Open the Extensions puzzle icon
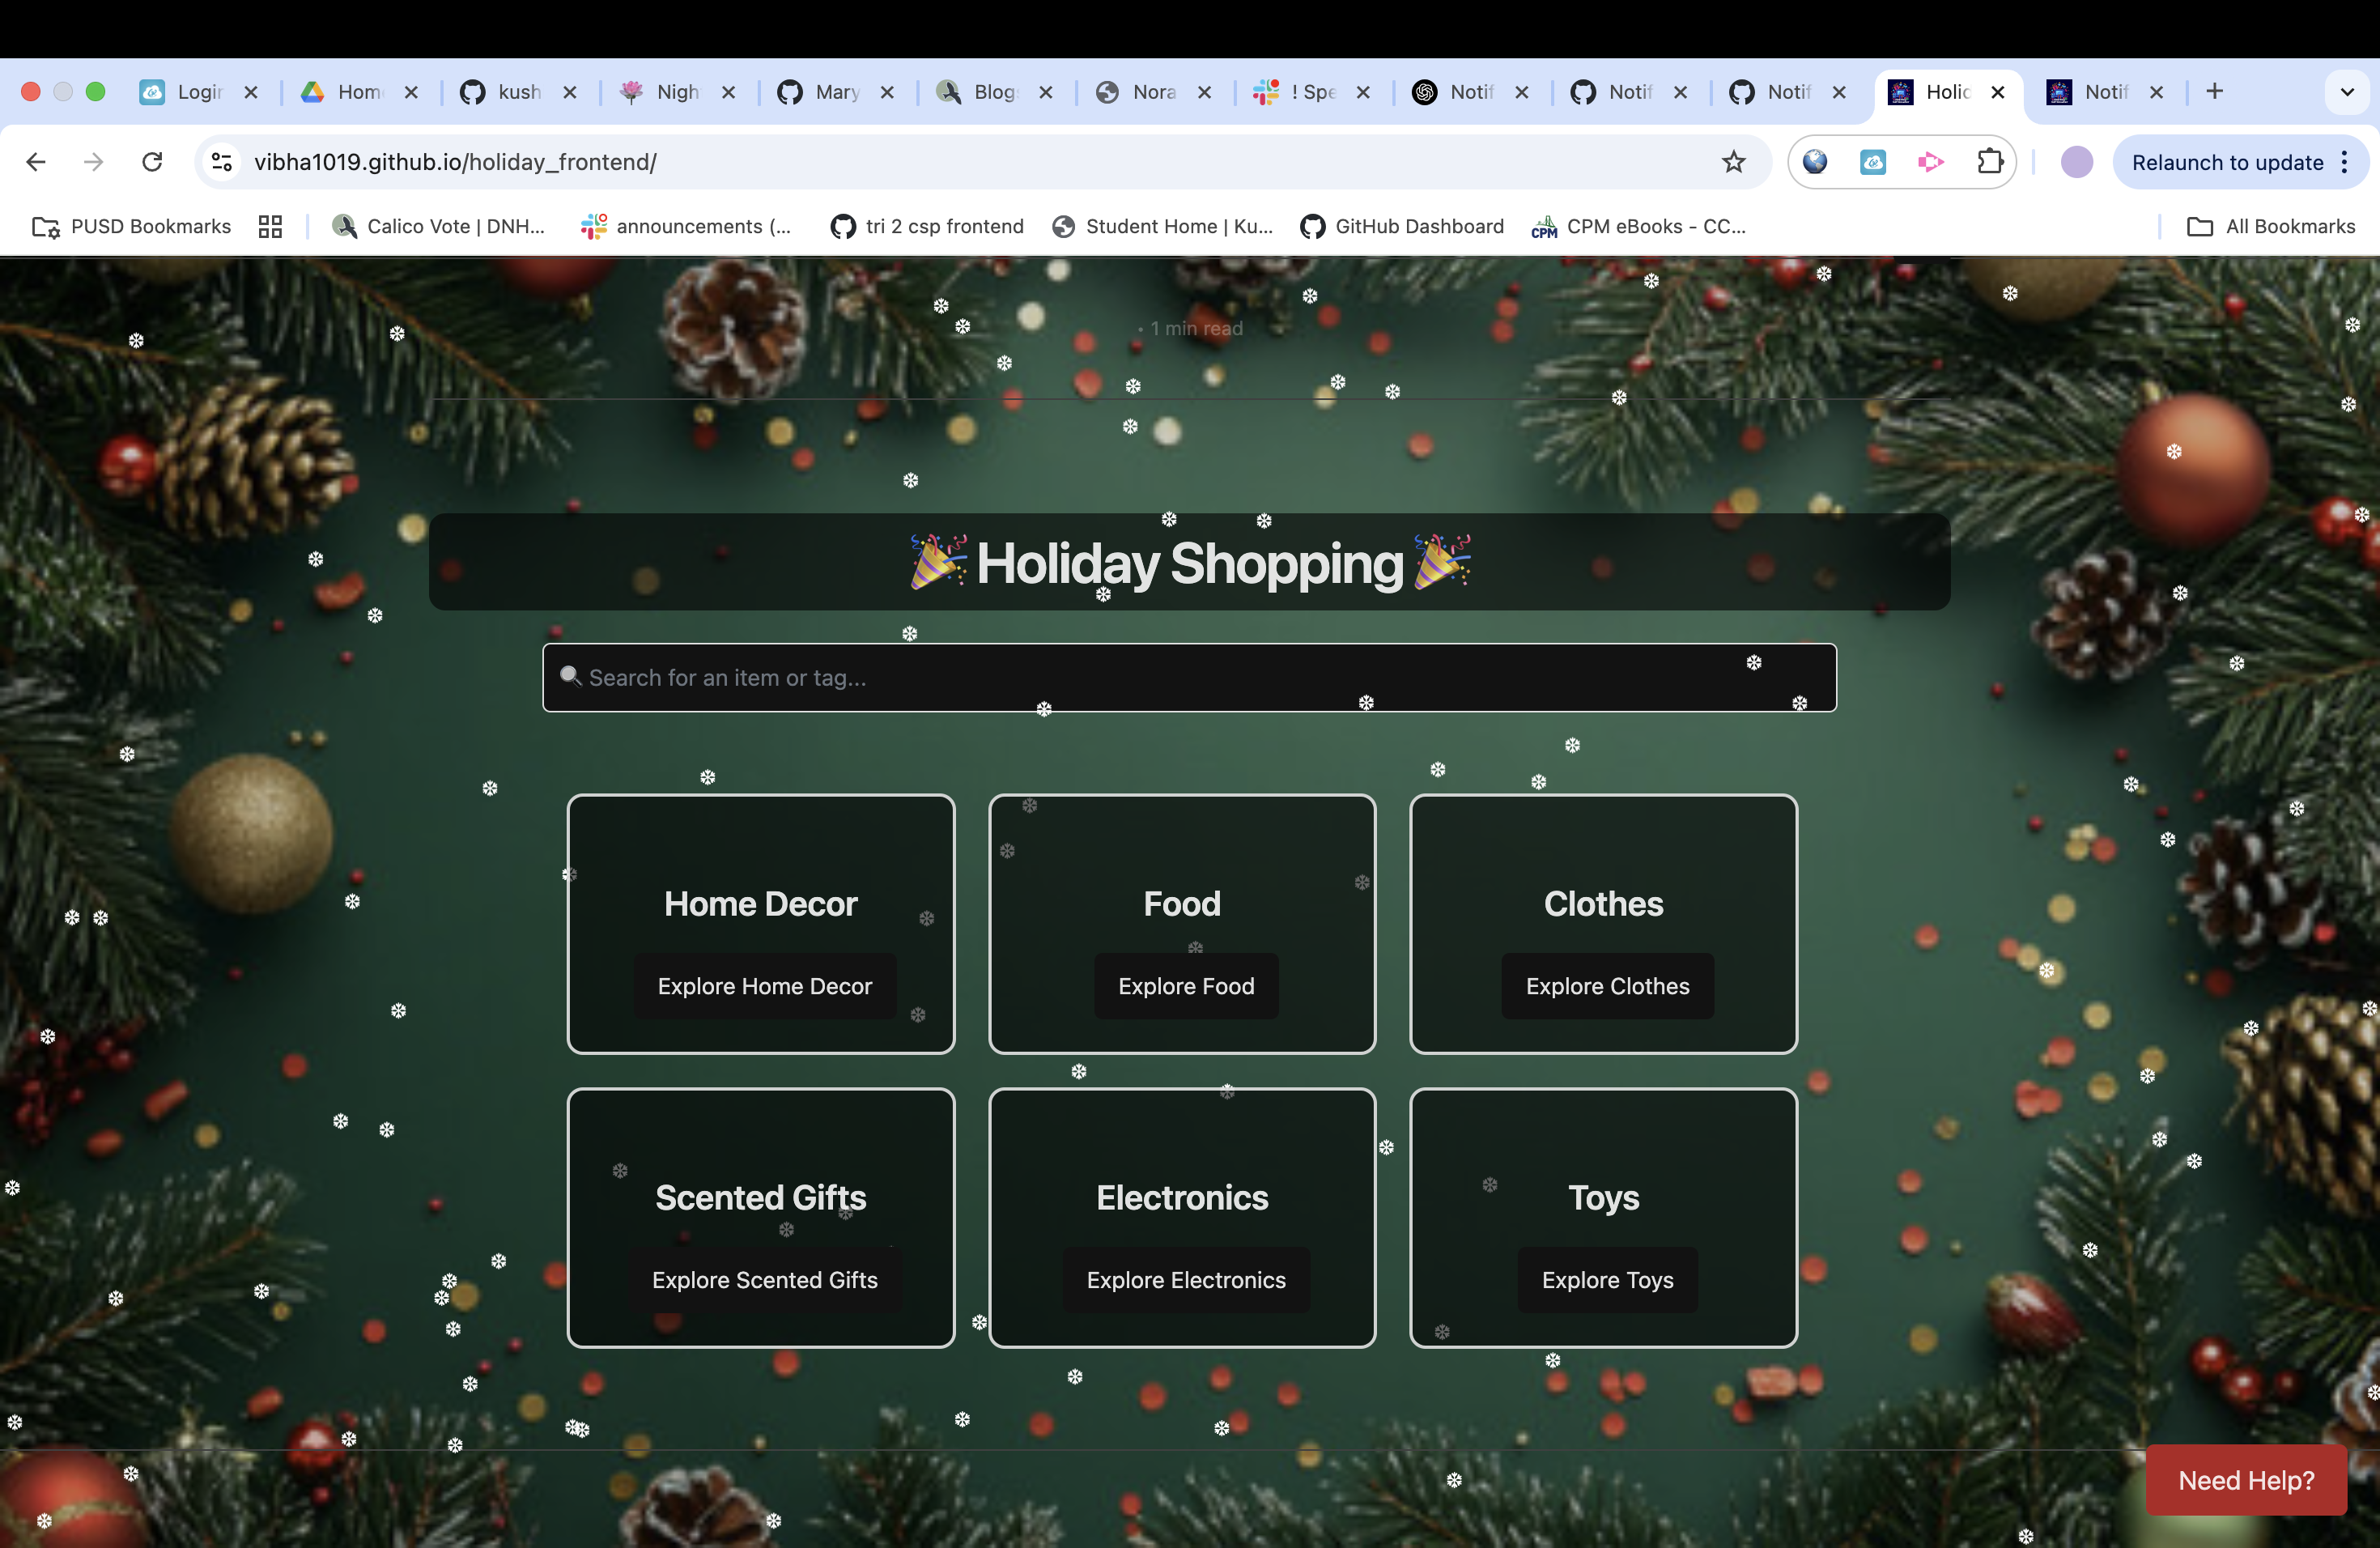Image resolution: width=2380 pixels, height=1548 pixels. (1990, 162)
